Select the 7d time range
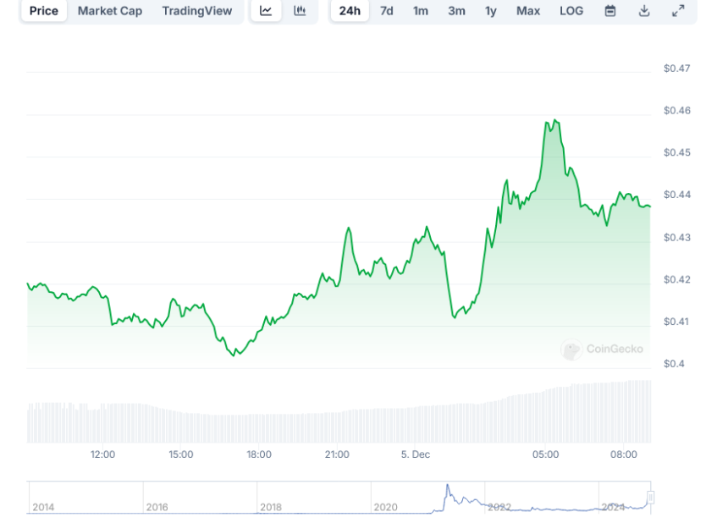Screen dimensions: 728x523 point(387,11)
